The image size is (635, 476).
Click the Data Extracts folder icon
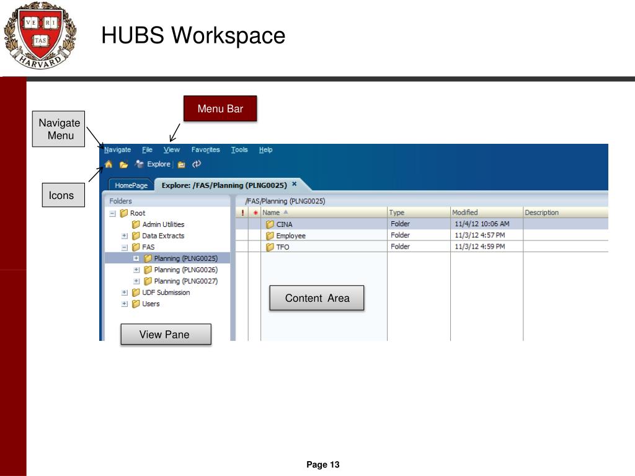click(x=136, y=236)
